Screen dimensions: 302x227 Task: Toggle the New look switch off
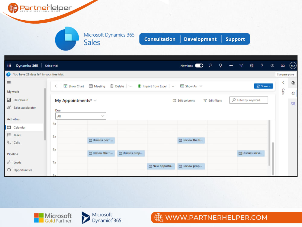click(x=199, y=65)
